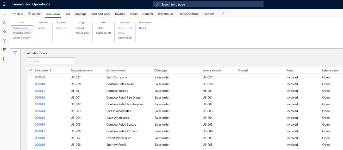This screenshot has height=150, width=343.
Task: Open the General tab
Action: pos(148,14)
